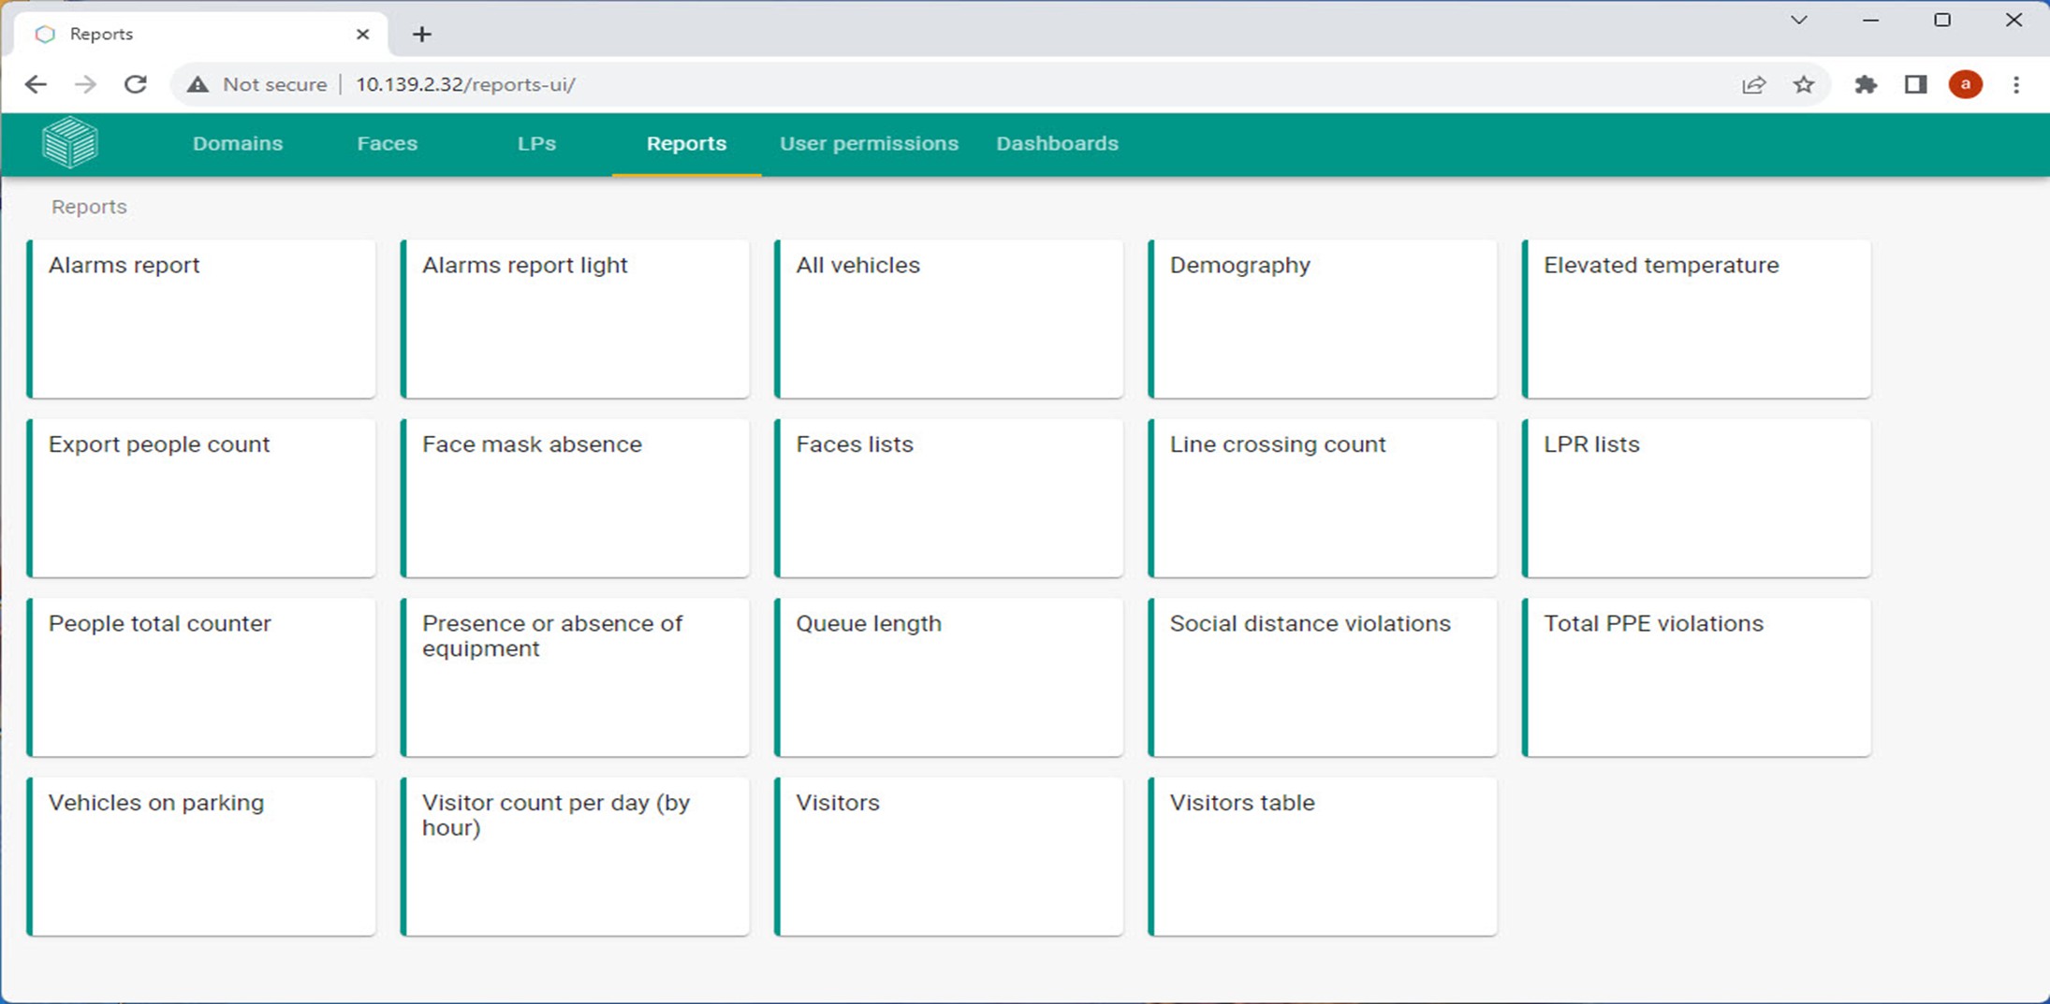
Task: Open the user profile avatar
Action: (1965, 84)
